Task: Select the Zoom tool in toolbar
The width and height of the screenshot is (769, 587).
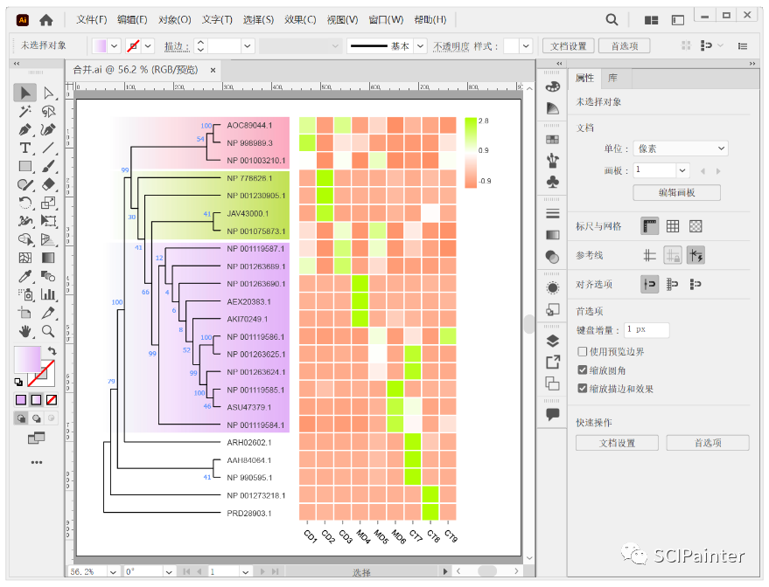Action: (x=48, y=331)
